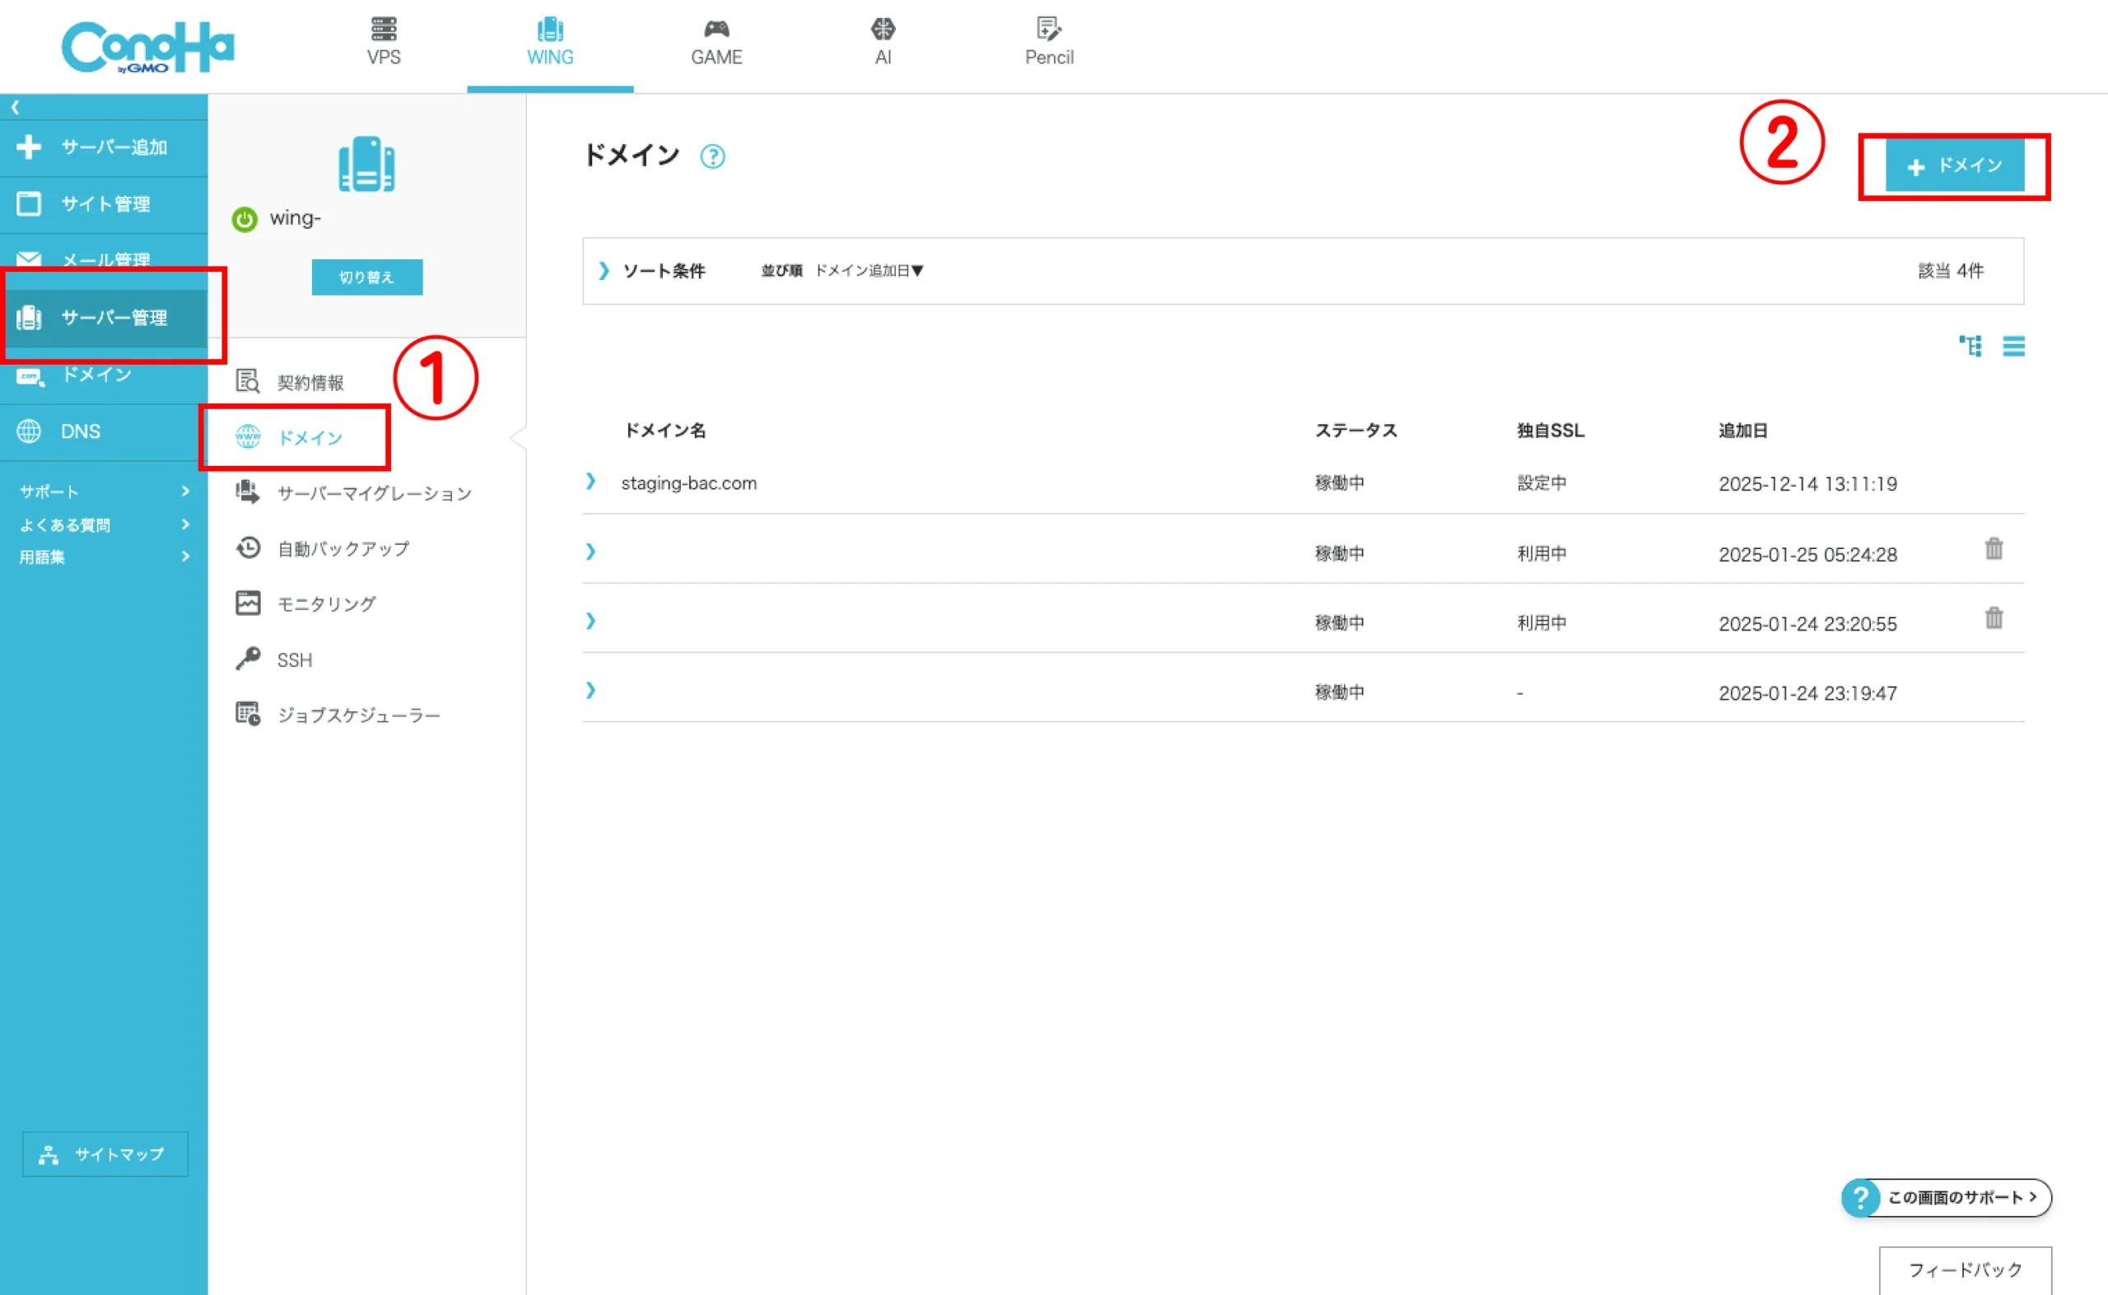Open ドメイン追加日 sort order dropdown
The height and width of the screenshot is (1295, 2108).
869,271
